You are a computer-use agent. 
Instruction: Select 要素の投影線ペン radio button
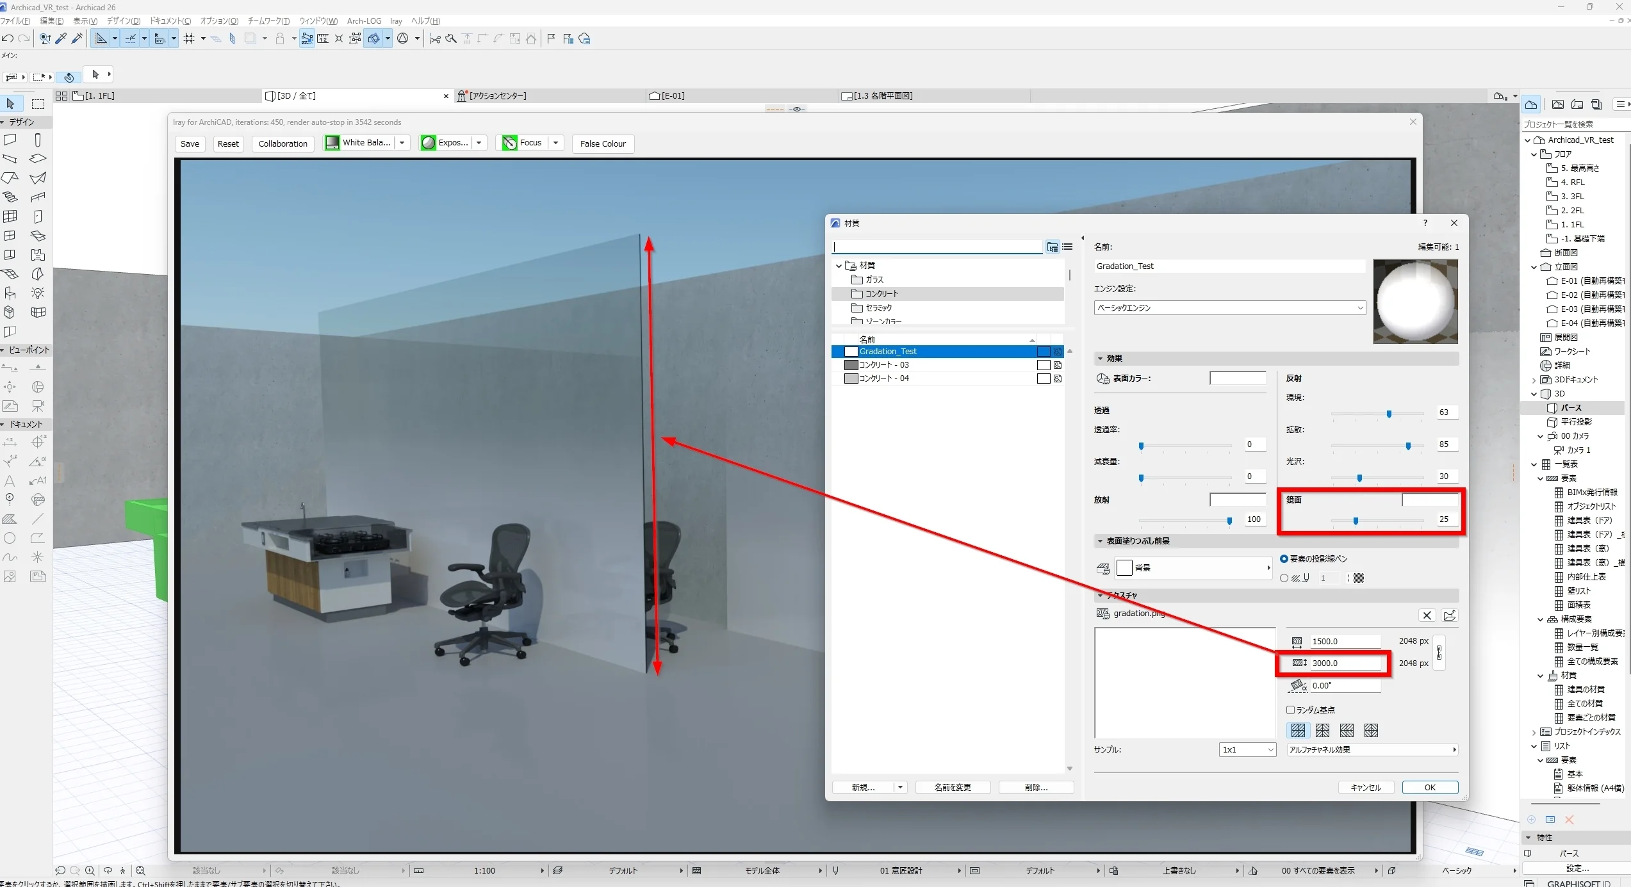(1284, 558)
